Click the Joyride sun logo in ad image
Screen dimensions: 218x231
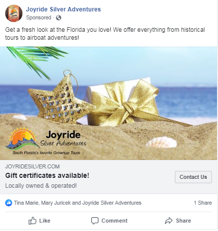(22, 138)
